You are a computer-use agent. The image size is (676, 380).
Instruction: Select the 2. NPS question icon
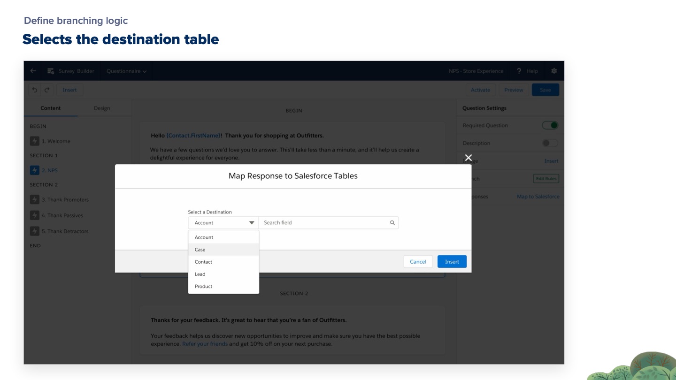(x=34, y=170)
